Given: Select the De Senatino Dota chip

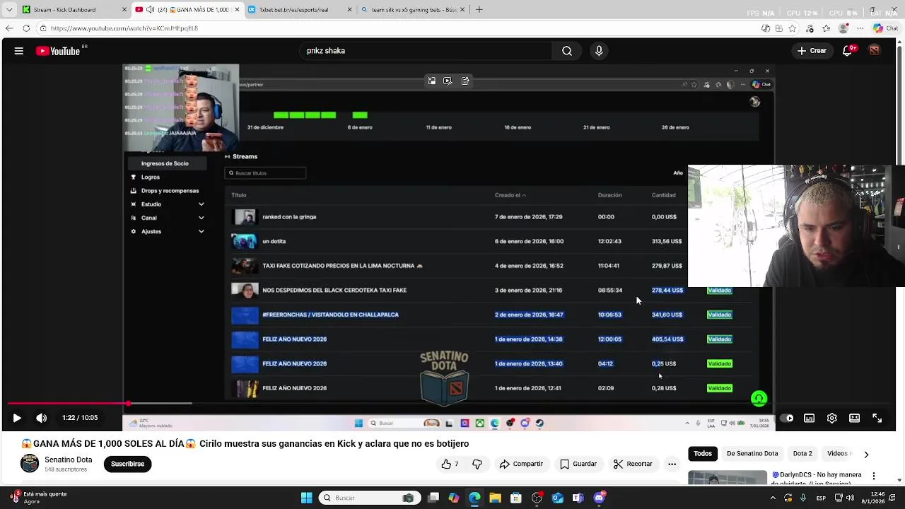Looking at the screenshot, I should click(752, 454).
